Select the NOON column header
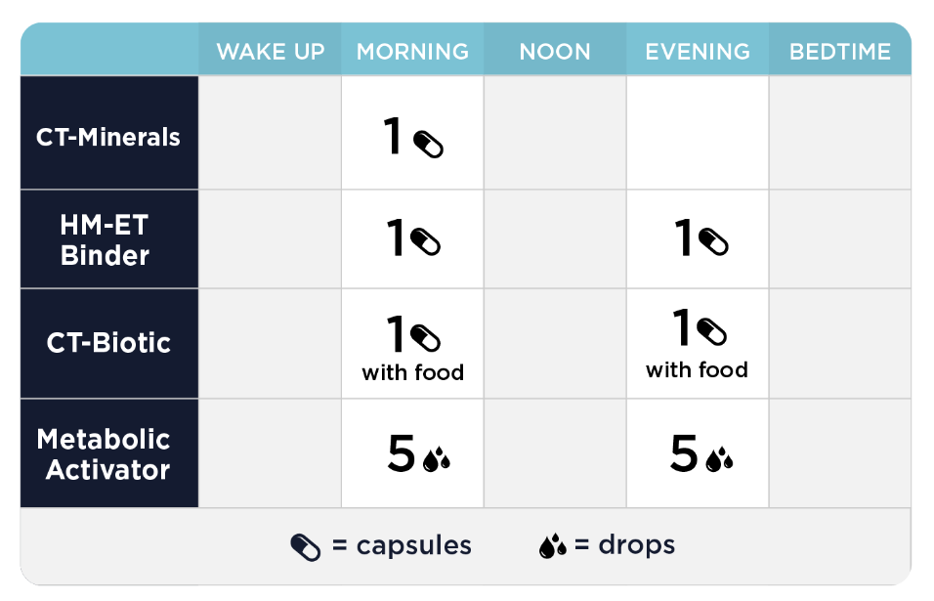This screenshot has height=601, width=934. coord(555,52)
